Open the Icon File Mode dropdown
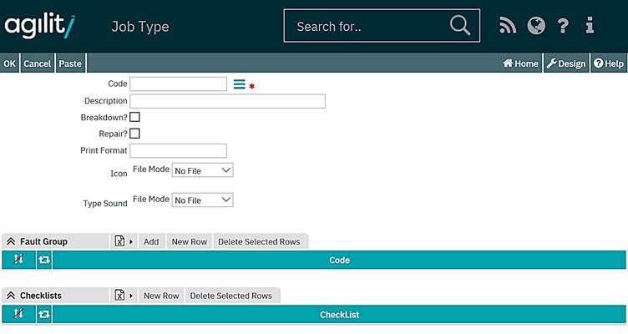Image resolution: width=628 pixels, height=334 pixels. 202,170
